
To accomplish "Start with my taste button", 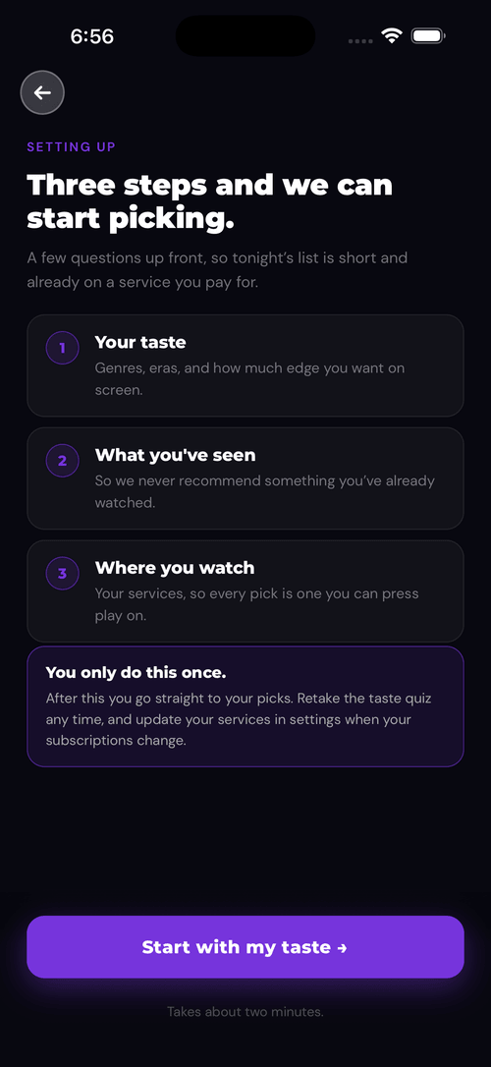I will (x=245, y=946).
